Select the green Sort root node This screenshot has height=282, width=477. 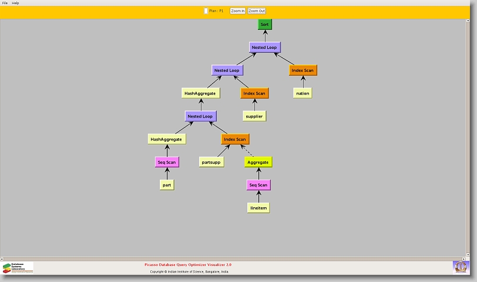pyautogui.click(x=264, y=24)
